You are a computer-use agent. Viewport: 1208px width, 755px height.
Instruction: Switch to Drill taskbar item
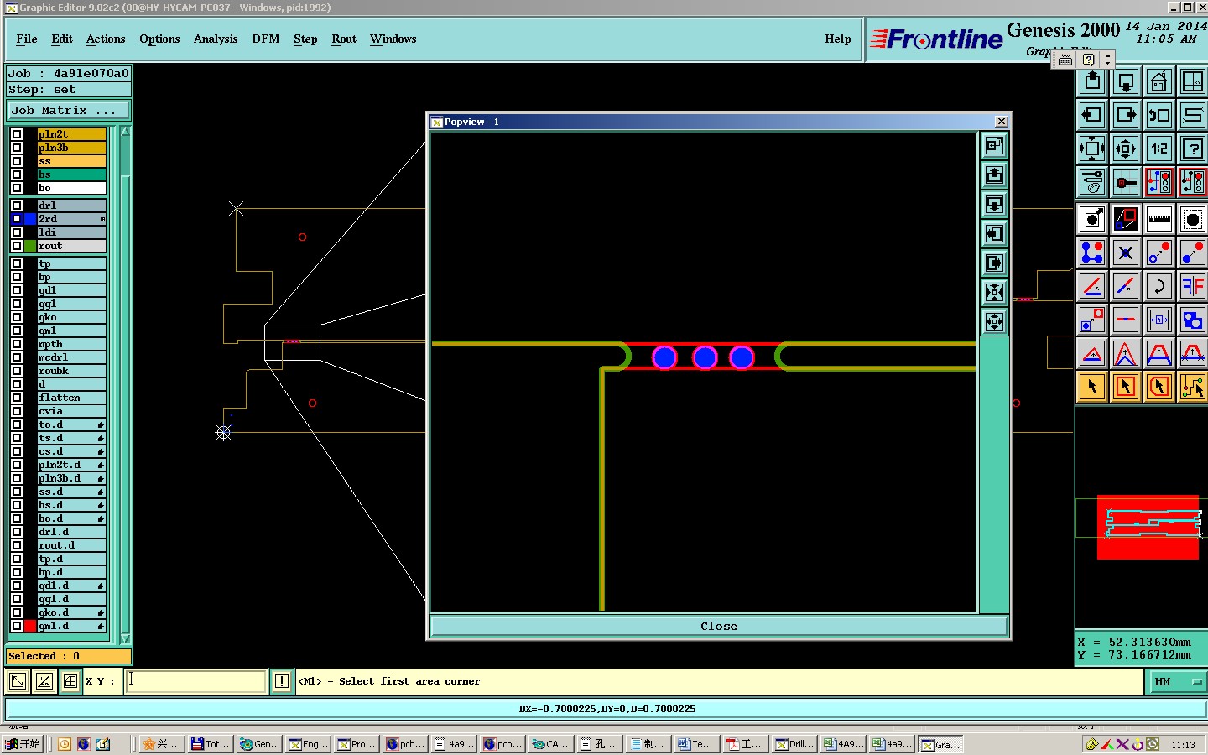coord(794,744)
